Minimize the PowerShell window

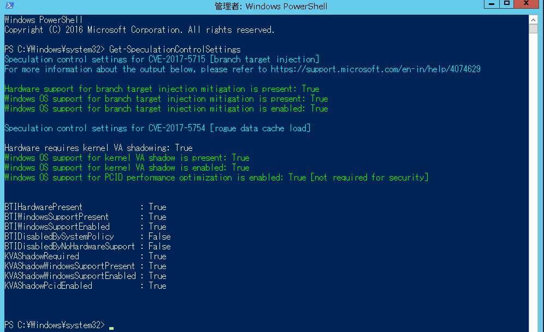(490, 4)
